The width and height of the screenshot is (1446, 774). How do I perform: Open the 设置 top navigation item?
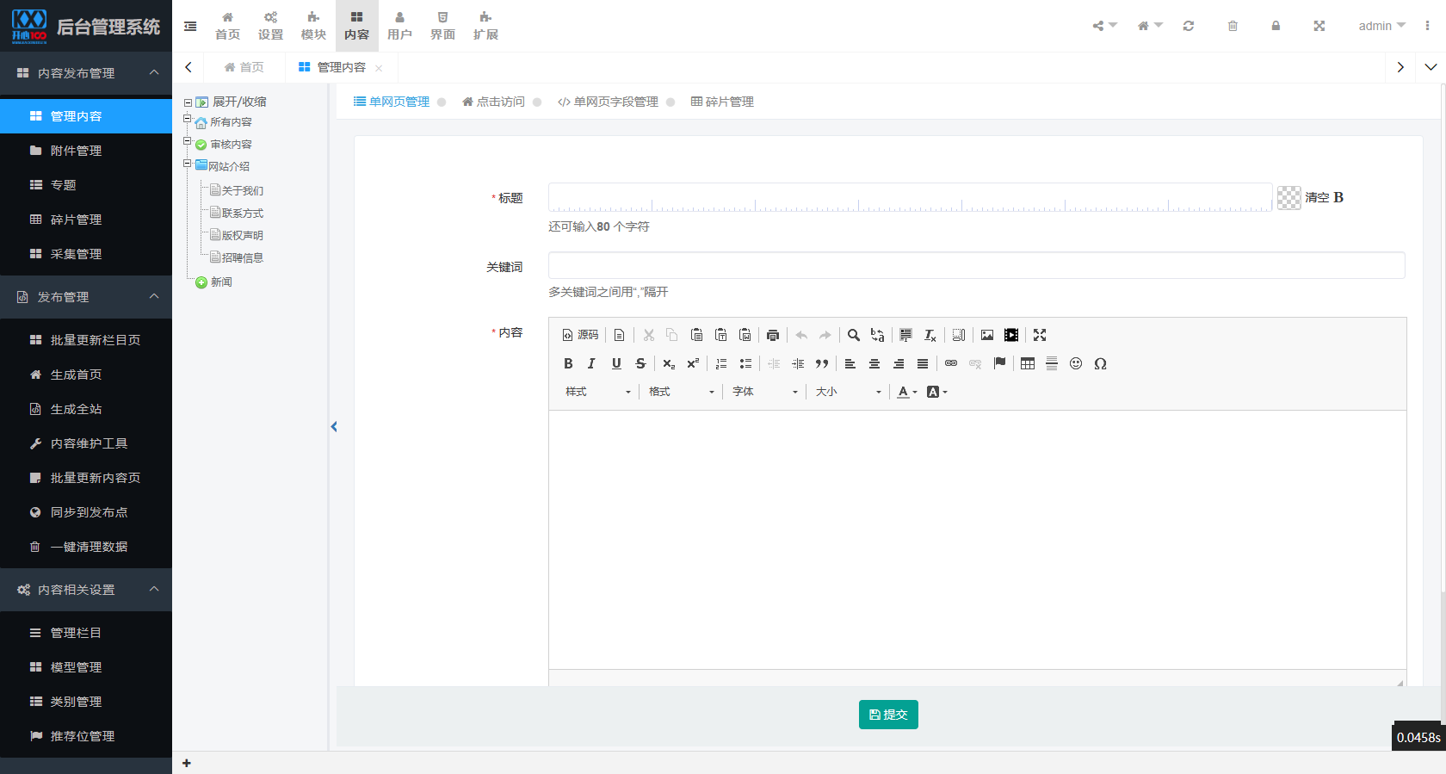point(270,26)
